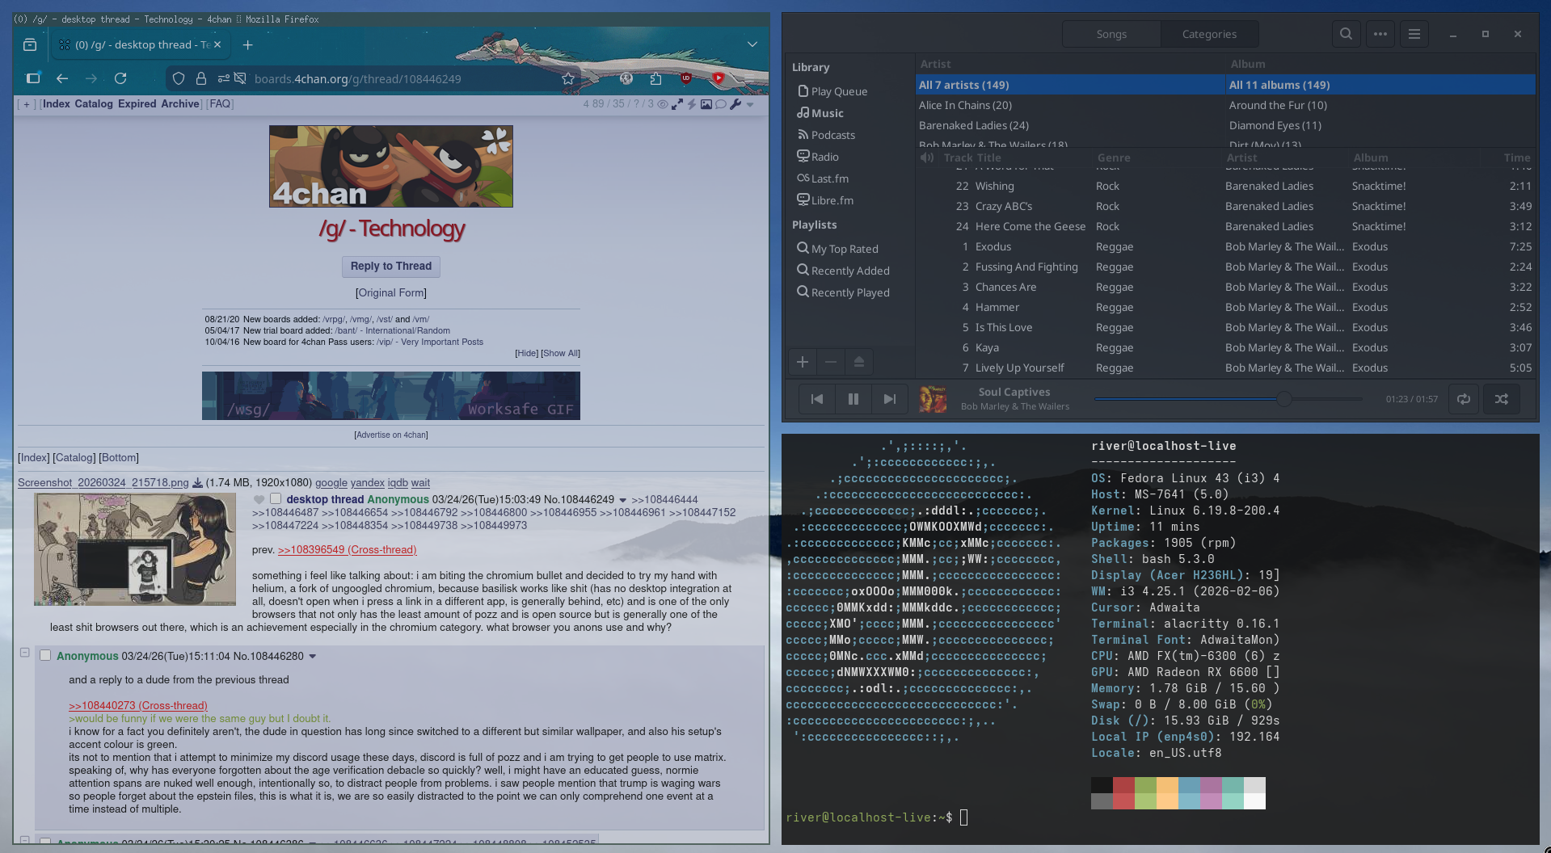Click heart icon on desktop thread post

(259, 499)
